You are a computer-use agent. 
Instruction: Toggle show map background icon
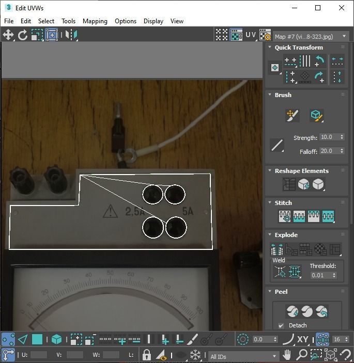tap(236, 35)
